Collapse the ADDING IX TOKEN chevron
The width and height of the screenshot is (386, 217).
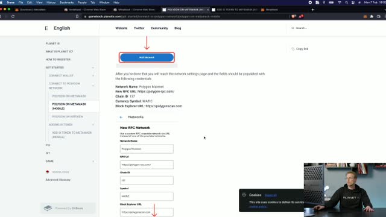(x=93, y=125)
